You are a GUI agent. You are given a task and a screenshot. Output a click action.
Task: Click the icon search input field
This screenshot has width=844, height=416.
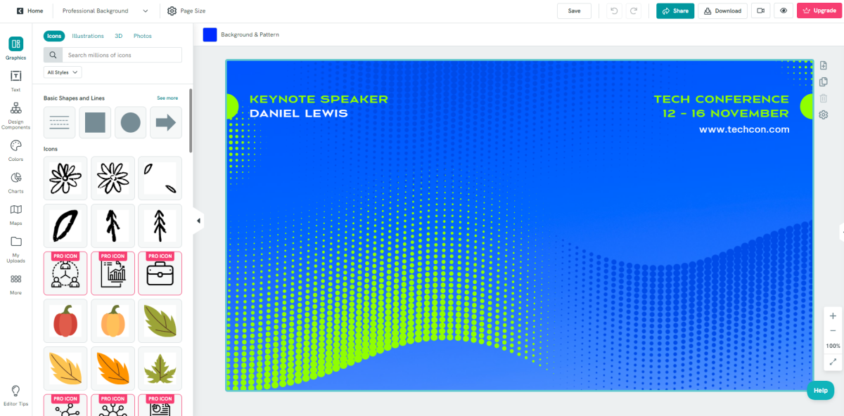(x=122, y=55)
